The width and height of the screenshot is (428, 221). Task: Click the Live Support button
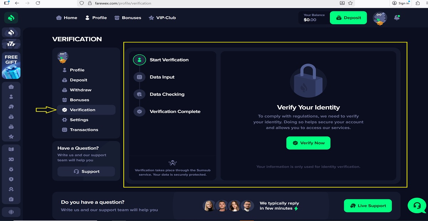(x=368, y=206)
